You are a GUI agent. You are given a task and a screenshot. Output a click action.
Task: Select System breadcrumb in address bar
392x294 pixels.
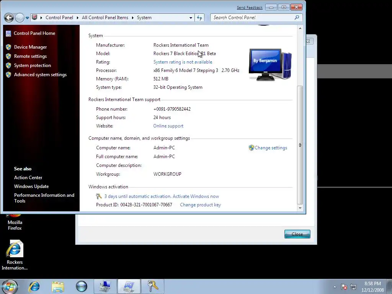[144, 18]
